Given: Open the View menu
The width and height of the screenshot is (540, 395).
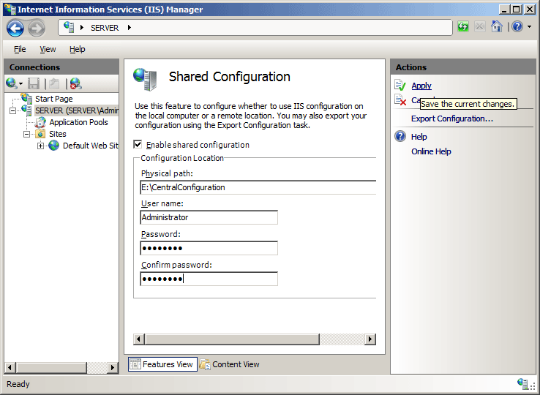Looking at the screenshot, I should [48, 49].
